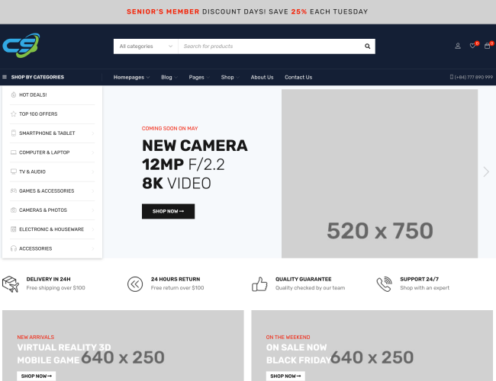Click the 24 Hours Return icon
The width and height of the screenshot is (496, 381).
click(135, 284)
